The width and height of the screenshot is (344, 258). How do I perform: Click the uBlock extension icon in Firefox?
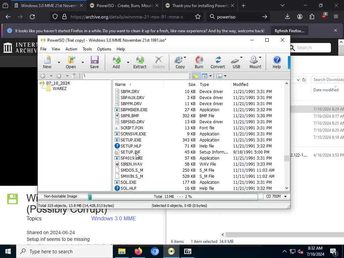pos(324,16)
